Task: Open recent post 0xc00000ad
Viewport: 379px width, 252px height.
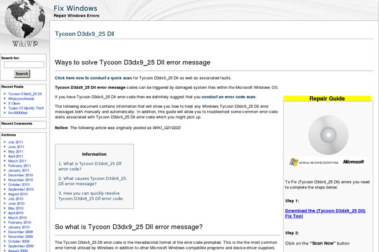Action: [x=18, y=113]
